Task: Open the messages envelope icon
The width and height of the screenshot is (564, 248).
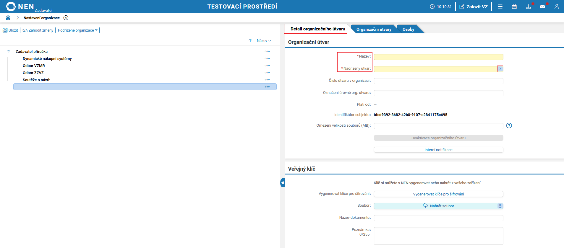Action: [x=542, y=6]
